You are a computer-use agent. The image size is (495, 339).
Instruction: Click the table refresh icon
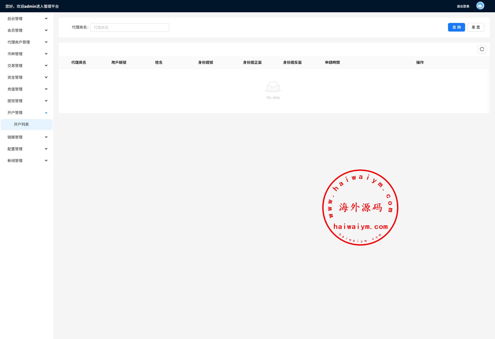[x=482, y=49]
